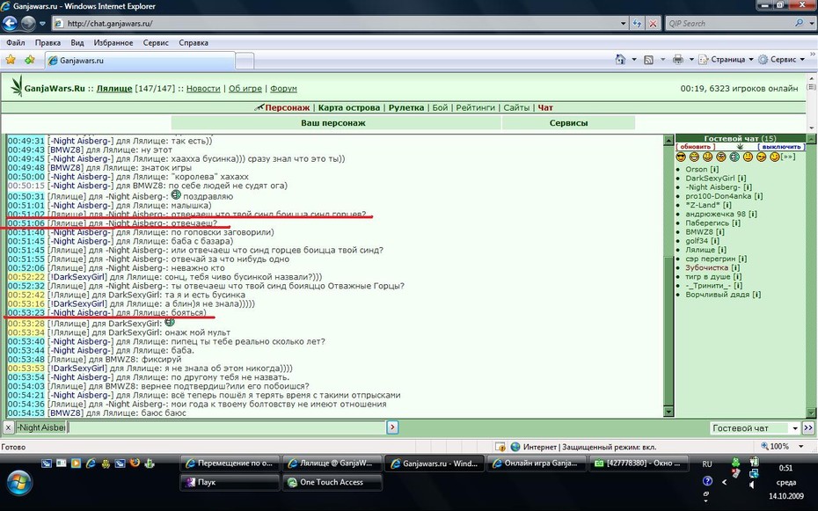The image size is (818, 511).
Task: Click the выключить link in guest chat
Action: 781,147
